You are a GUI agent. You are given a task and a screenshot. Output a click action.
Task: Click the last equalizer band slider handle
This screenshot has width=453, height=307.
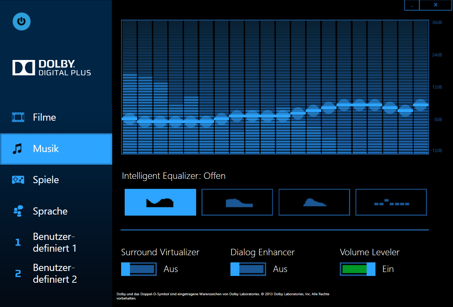click(x=421, y=105)
